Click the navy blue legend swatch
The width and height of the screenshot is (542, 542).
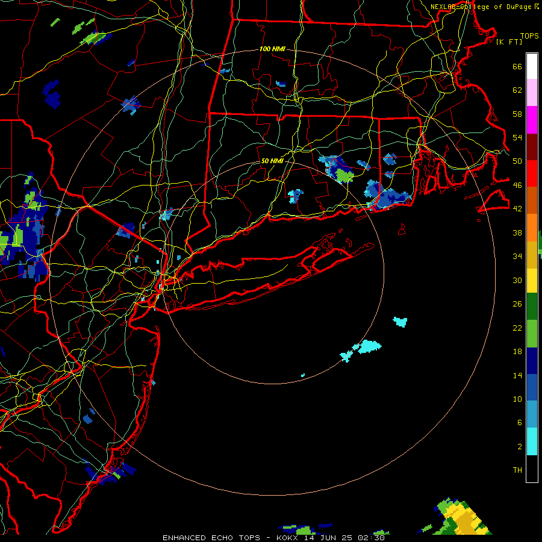532,361
